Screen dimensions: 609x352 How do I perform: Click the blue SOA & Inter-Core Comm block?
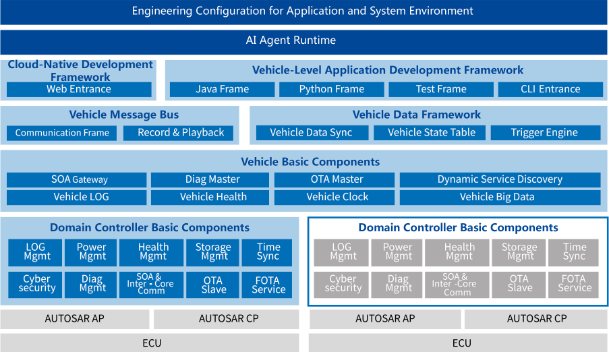tap(152, 285)
